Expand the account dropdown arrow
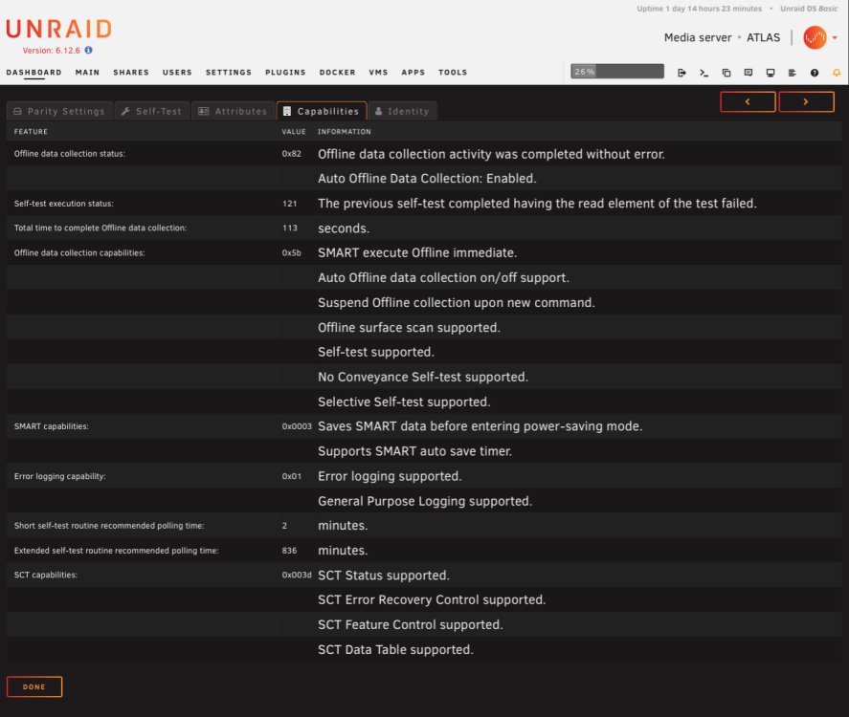Viewport: 849px width, 717px height. tap(835, 38)
